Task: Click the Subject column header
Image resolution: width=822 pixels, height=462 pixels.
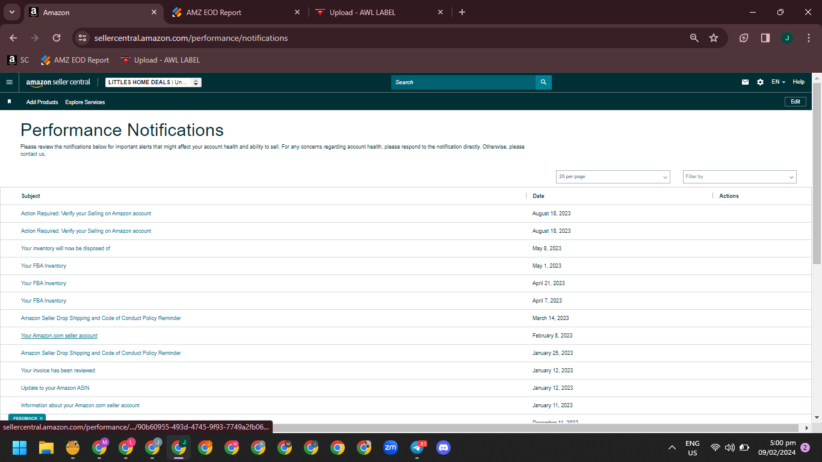Action: 31,196
